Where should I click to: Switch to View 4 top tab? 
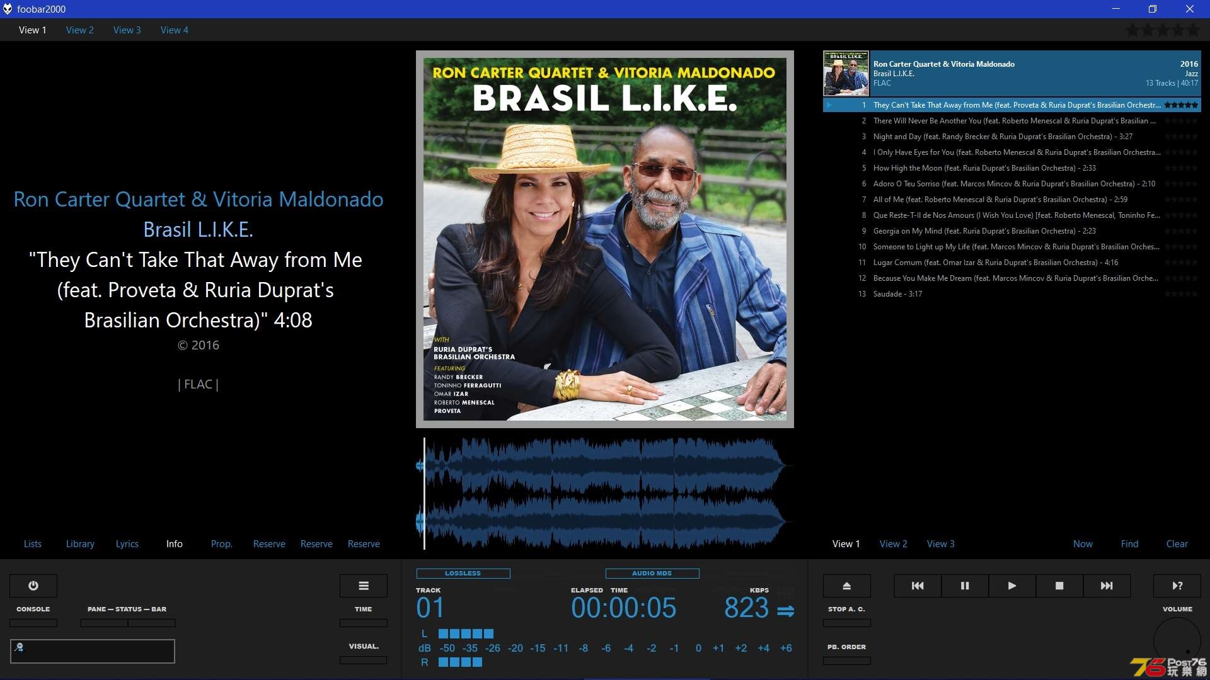click(175, 30)
